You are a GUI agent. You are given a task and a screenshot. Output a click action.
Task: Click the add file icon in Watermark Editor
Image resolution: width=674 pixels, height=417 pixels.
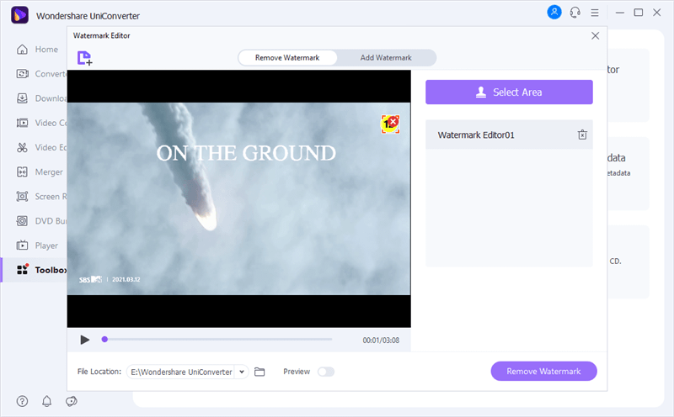[x=85, y=58]
